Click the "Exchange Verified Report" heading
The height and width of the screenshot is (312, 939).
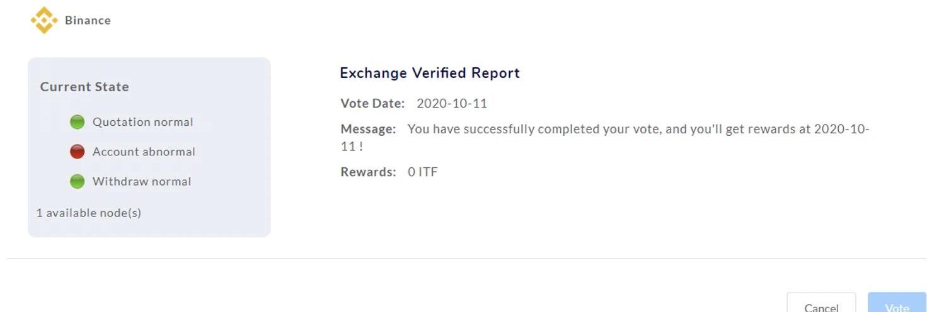[x=430, y=73]
